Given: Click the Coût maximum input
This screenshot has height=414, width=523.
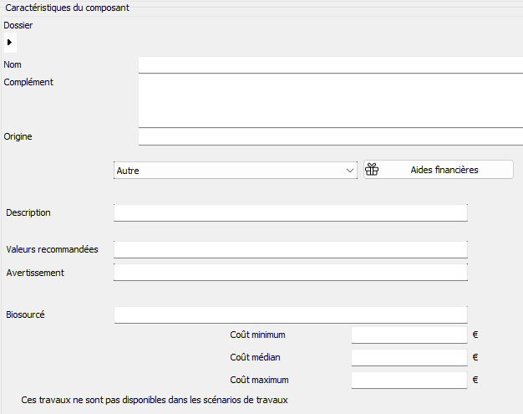Looking at the screenshot, I should 409,381.
